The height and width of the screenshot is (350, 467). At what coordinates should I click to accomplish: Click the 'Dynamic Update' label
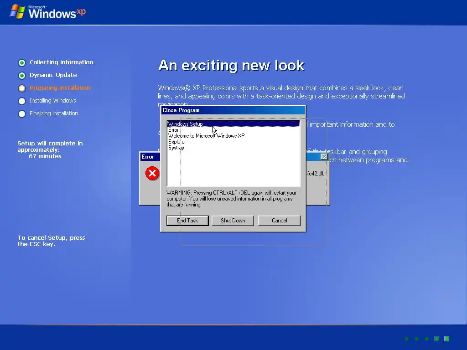coord(53,75)
